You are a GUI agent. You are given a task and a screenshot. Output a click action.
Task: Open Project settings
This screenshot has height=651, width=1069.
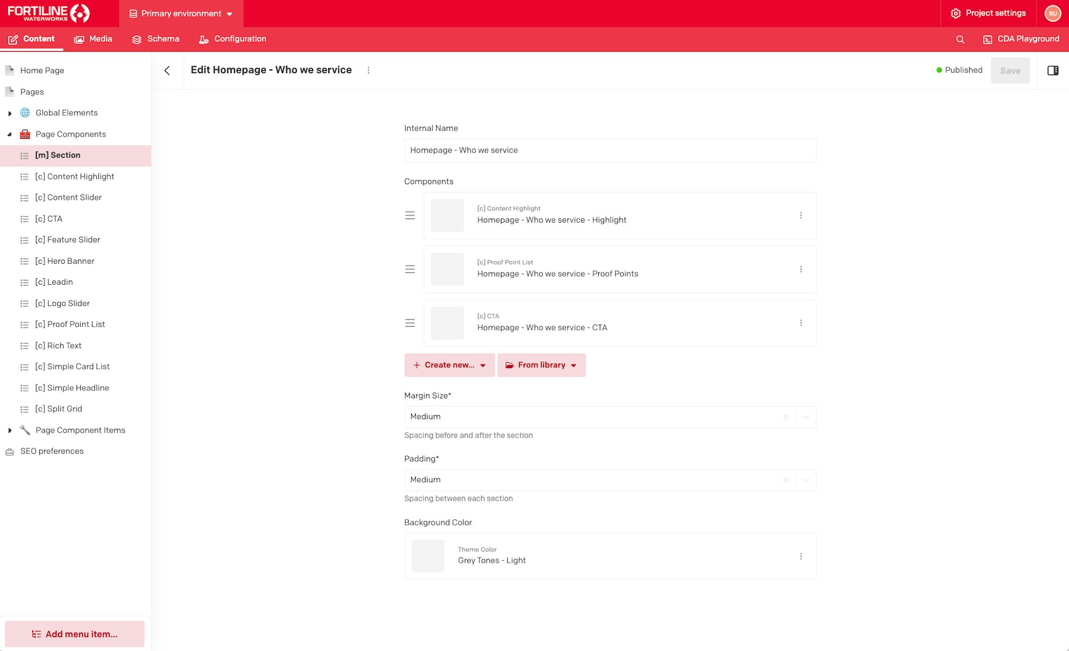988,13
